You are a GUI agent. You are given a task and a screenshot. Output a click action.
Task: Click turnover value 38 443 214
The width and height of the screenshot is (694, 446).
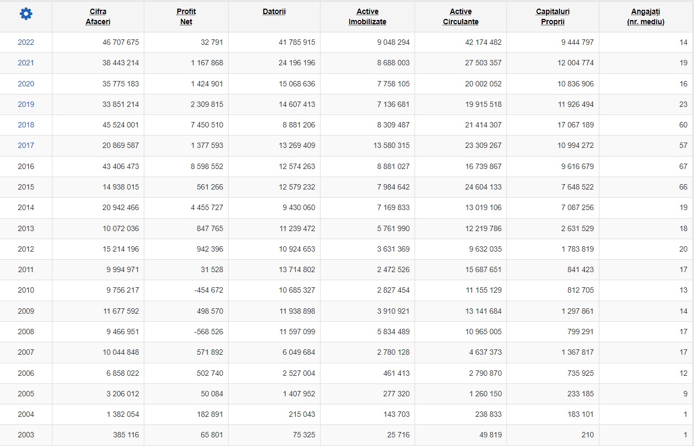point(121,63)
